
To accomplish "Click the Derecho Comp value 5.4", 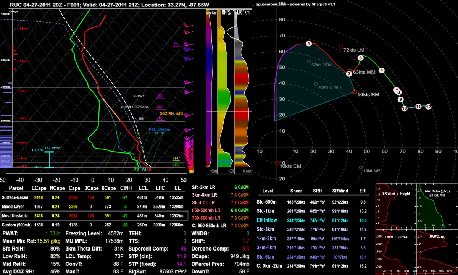I will (247, 248).
